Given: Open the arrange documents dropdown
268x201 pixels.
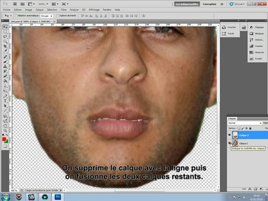Looking at the screenshot, I should (55, 4).
